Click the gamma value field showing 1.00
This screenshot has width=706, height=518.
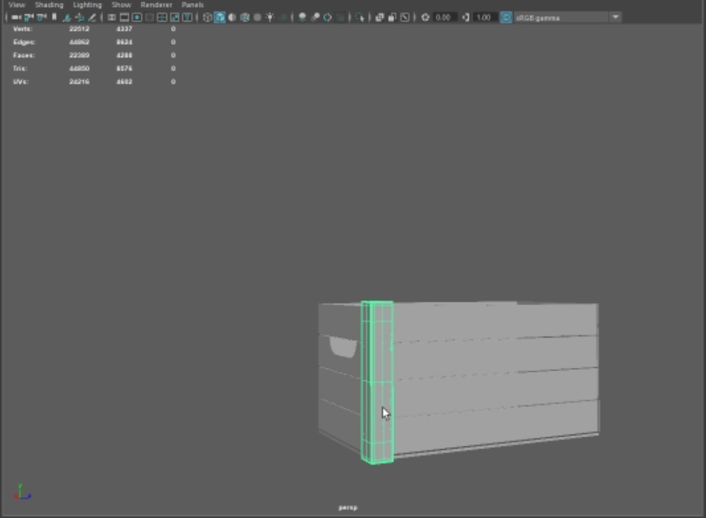[485, 17]
